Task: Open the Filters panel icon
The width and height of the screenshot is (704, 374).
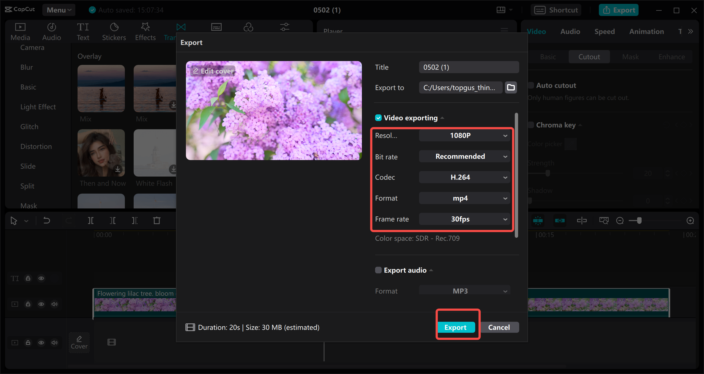Action: coord(248,27)
